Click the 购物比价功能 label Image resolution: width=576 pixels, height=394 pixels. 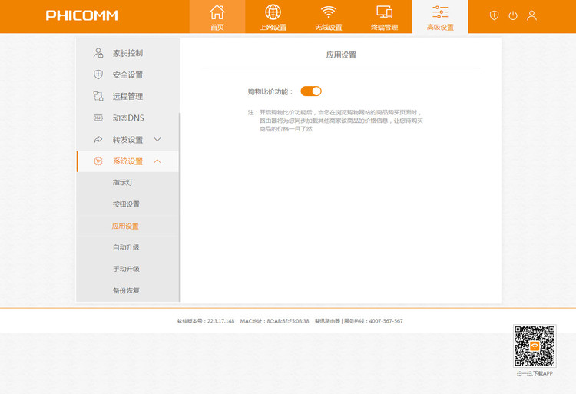[x=270, y=91]
